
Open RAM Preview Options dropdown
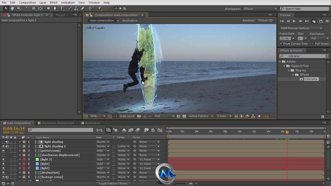[x=301, y=28]
